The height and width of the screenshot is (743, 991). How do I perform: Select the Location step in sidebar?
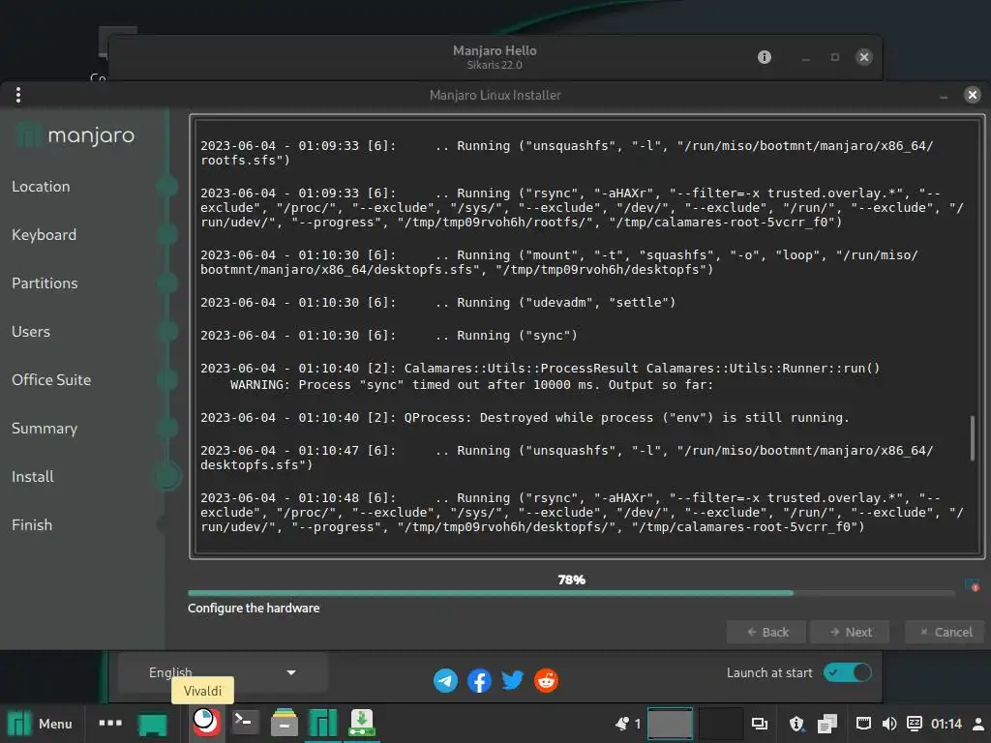(41, 187)
